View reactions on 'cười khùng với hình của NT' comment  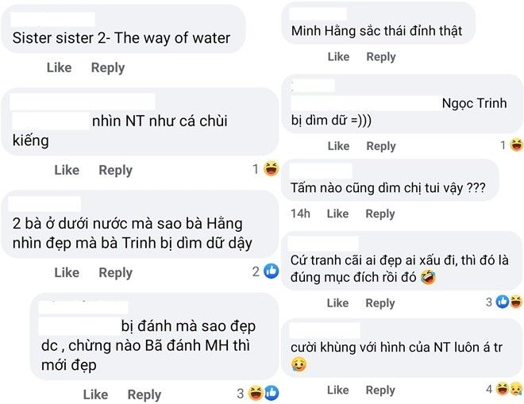pyautogui.click(x=509, y=389)
